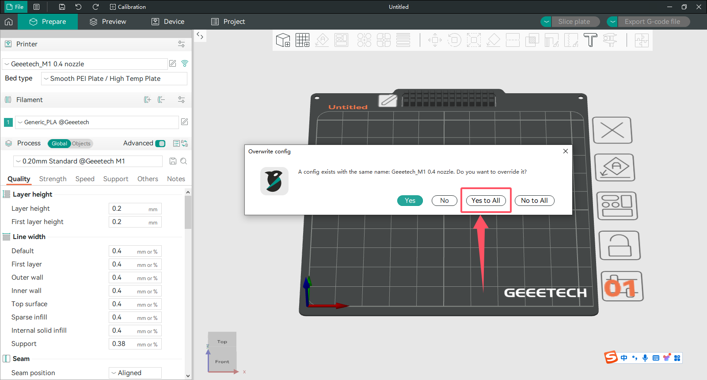Click the plate lock icon
Screen dimensions: 707x380
(x=620, y=245)
